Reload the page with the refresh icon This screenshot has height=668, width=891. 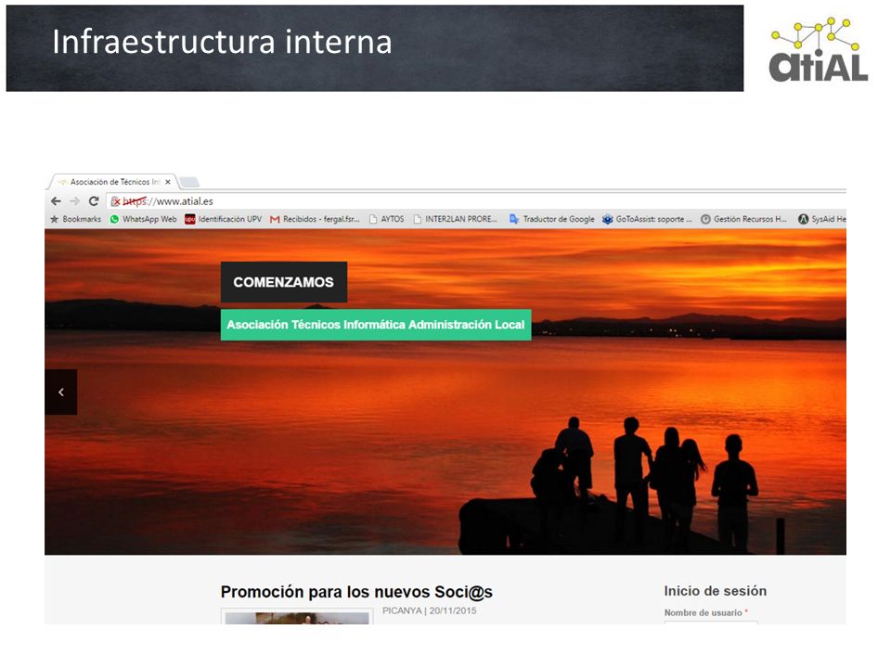95,201
